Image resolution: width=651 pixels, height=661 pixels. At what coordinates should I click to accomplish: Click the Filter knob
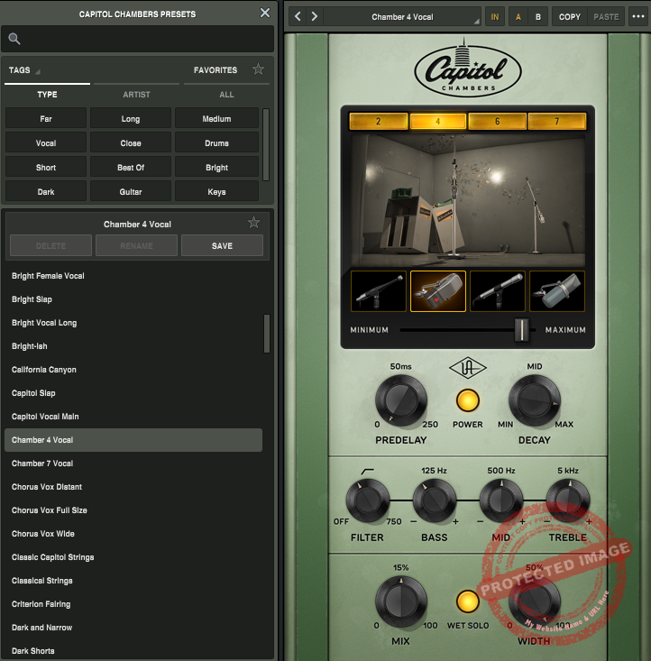(367, 500)
